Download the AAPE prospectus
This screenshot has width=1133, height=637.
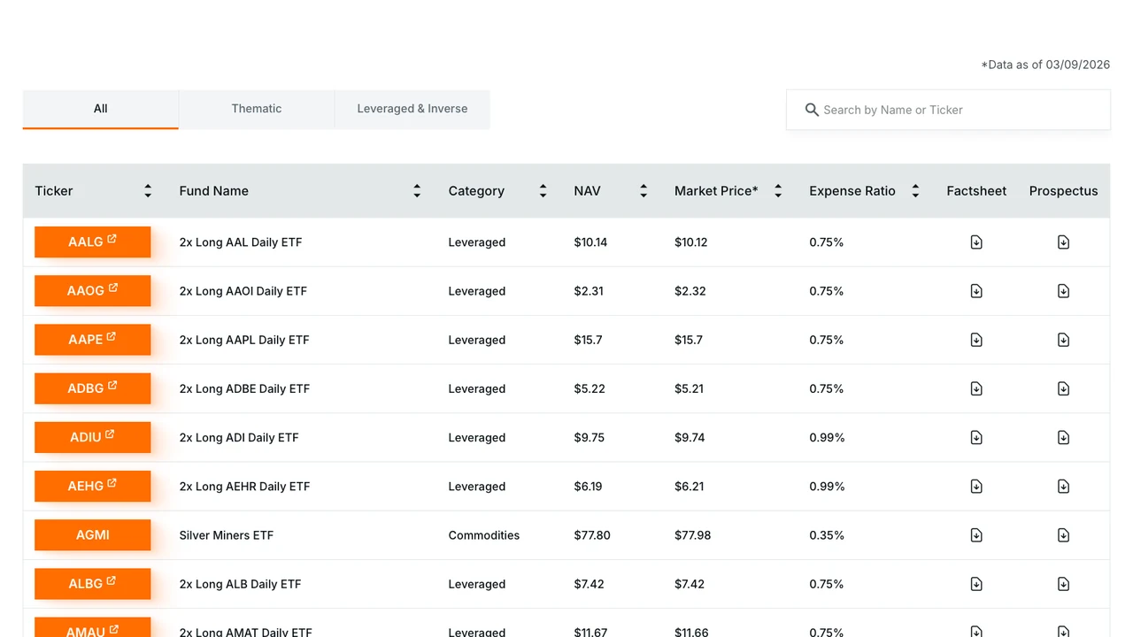click(1063, 340)
